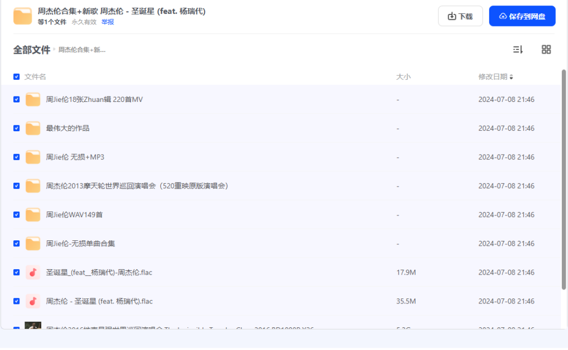Open folder 周Jie伦-无损单曲合集
The height and width of the screenshot is (350, 568).
click(x=80, y=243)
